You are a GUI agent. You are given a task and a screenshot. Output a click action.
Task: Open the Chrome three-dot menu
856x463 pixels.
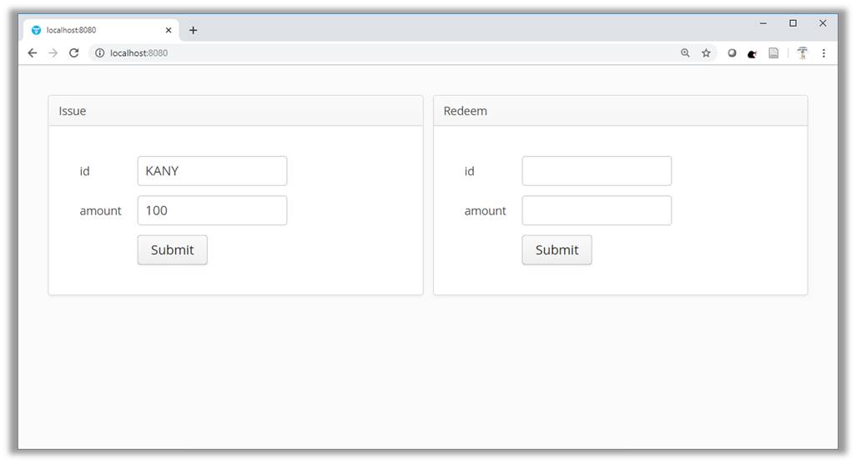823,53
